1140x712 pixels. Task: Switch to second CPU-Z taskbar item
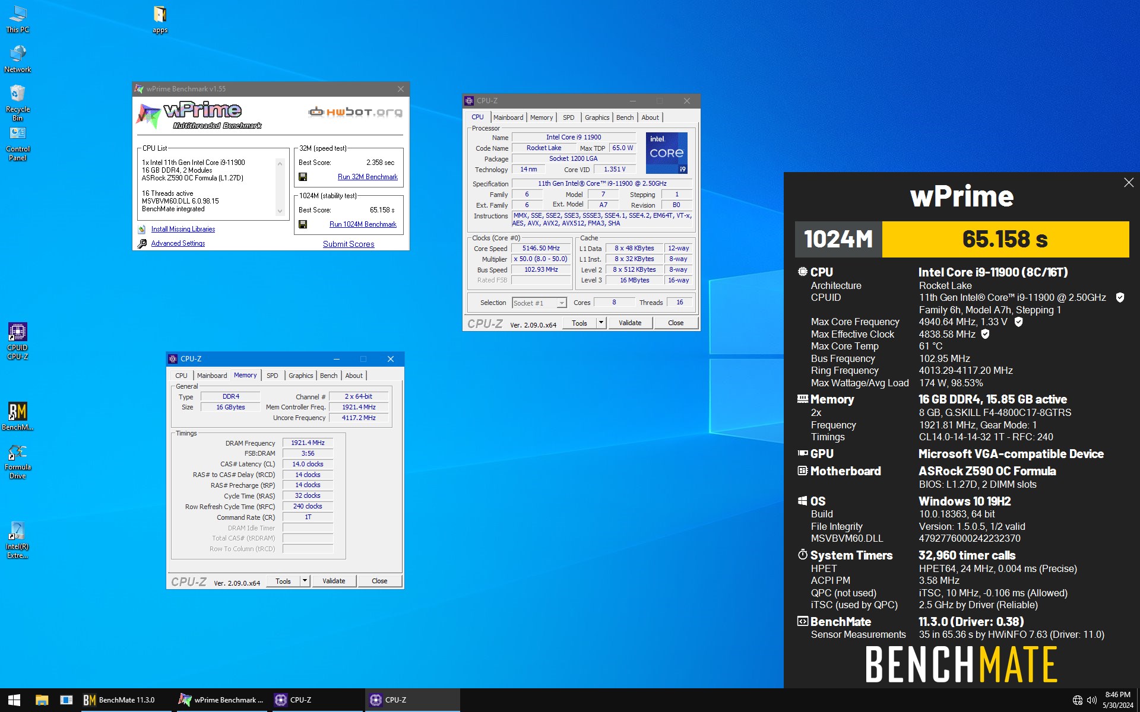(x=411, y=700)
